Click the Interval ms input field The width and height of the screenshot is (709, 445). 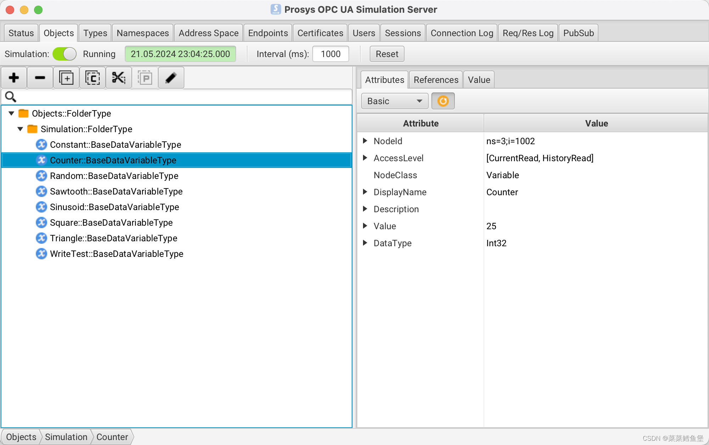pyautogui.click(x=331, y=54)
